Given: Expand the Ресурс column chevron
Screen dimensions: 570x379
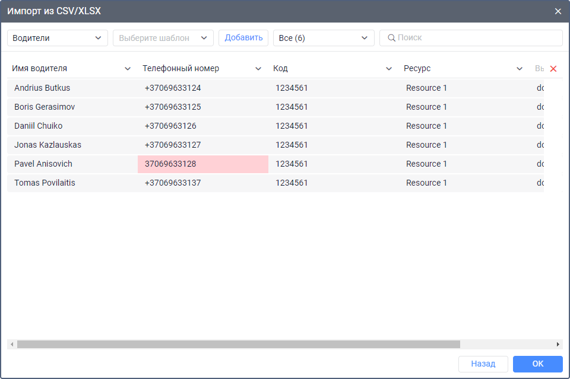Looking at the screenshot, I should click(x=520, y=69).
